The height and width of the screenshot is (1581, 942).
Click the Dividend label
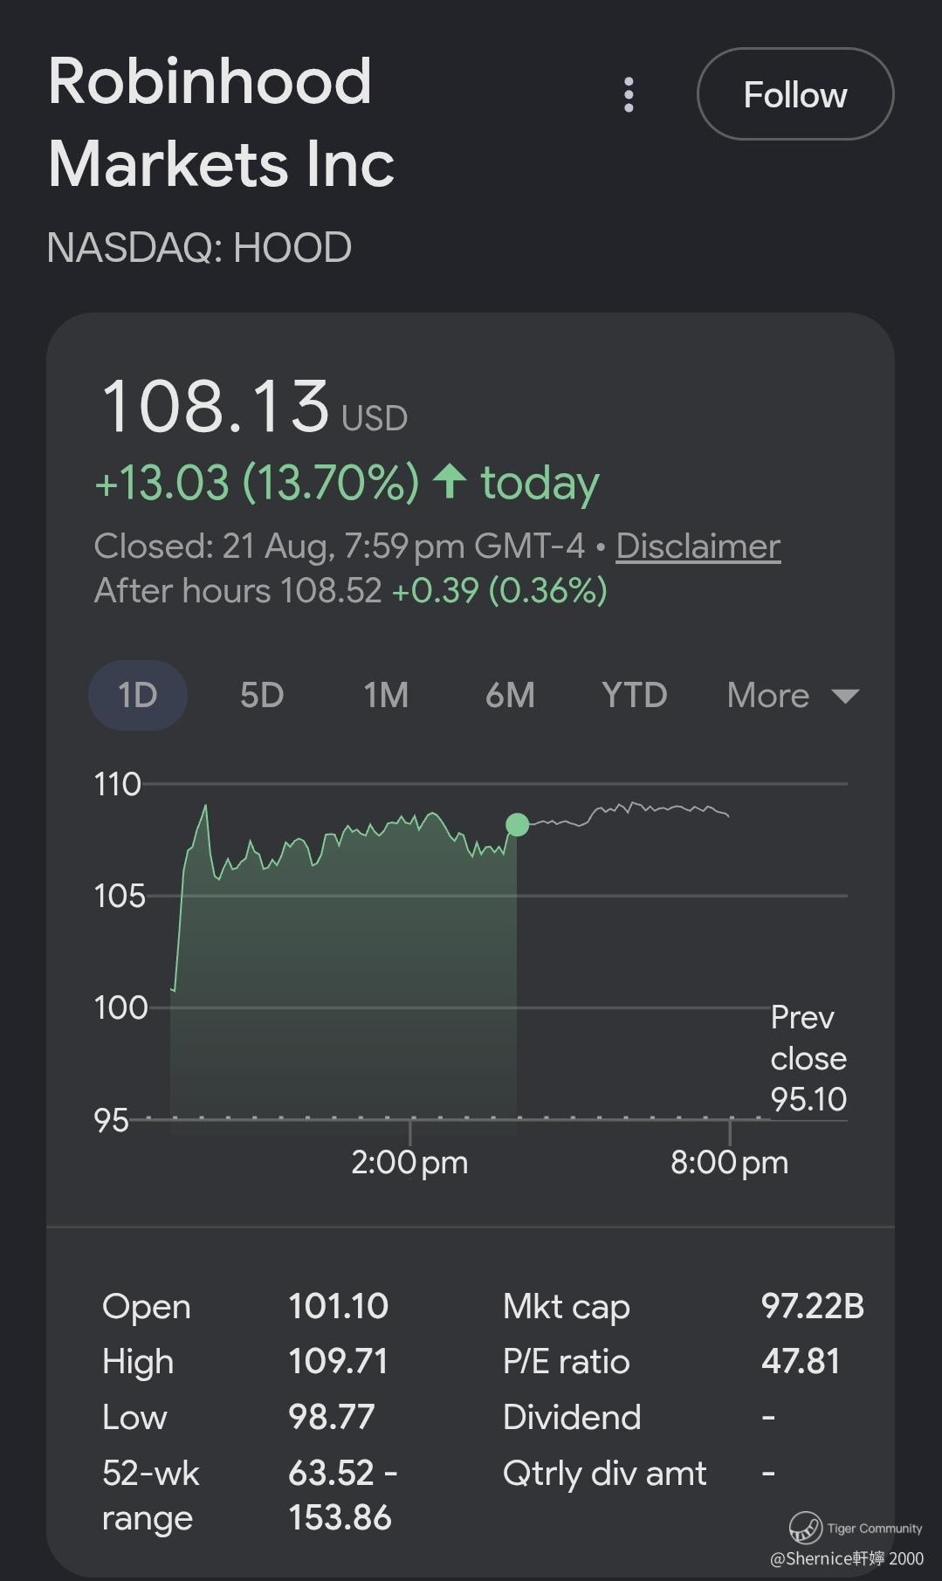point(573,1417)
